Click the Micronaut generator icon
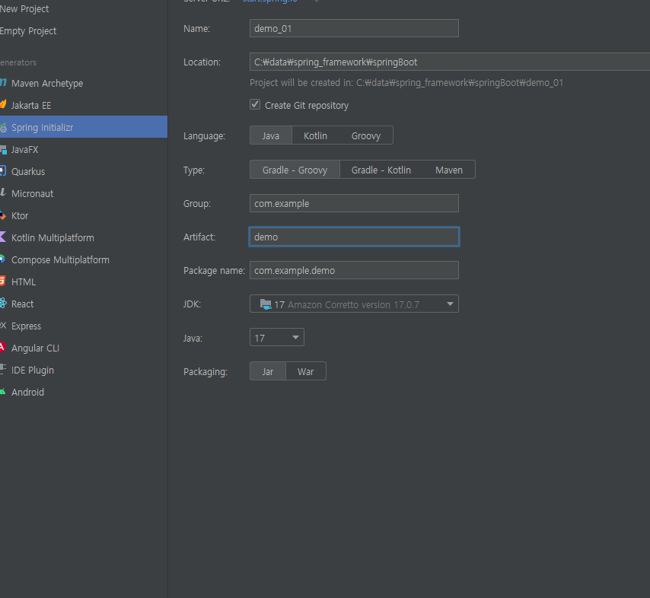The image size is (650, 598). click(3, 192)
